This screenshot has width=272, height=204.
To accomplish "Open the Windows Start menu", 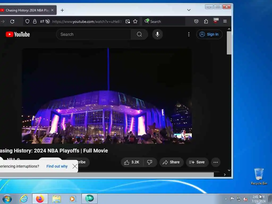I will pos(7,199).
